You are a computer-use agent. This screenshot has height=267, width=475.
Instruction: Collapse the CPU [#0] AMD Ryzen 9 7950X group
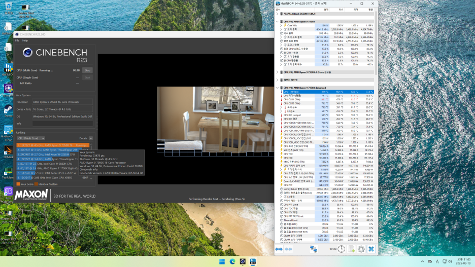click(277, 22)
